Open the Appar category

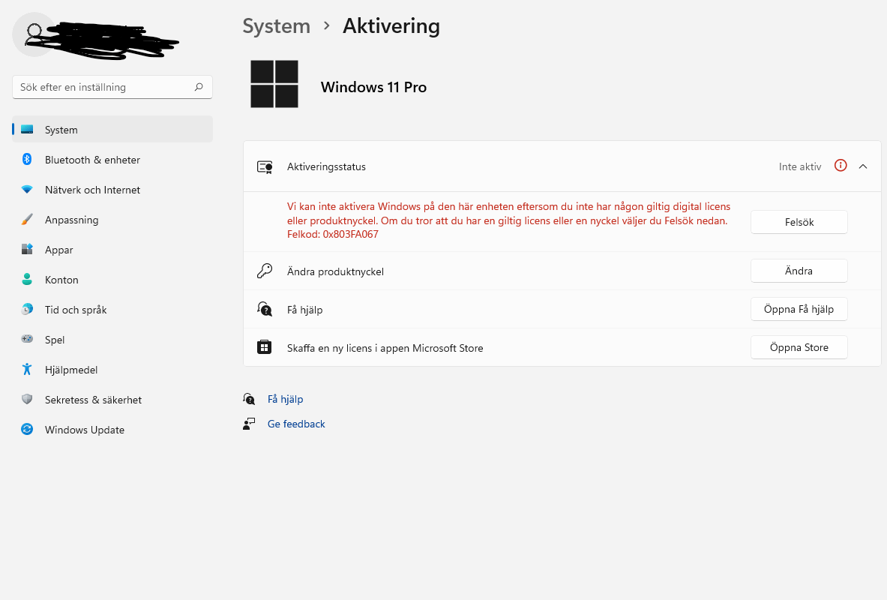pos(112,250)
